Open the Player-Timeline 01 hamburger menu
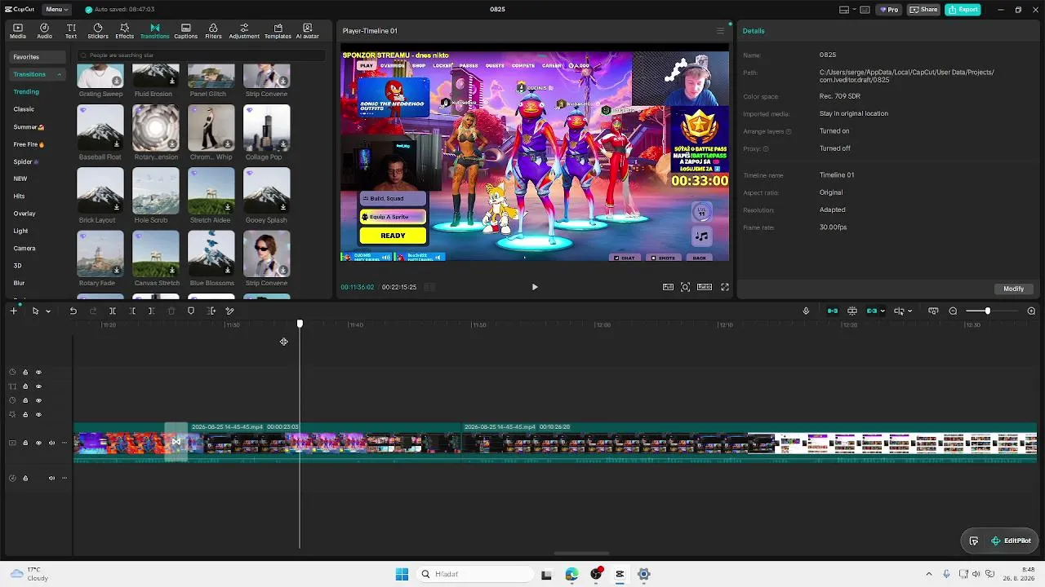The image size is (1045, 587). pyautogui.click(x=720, y=31)
